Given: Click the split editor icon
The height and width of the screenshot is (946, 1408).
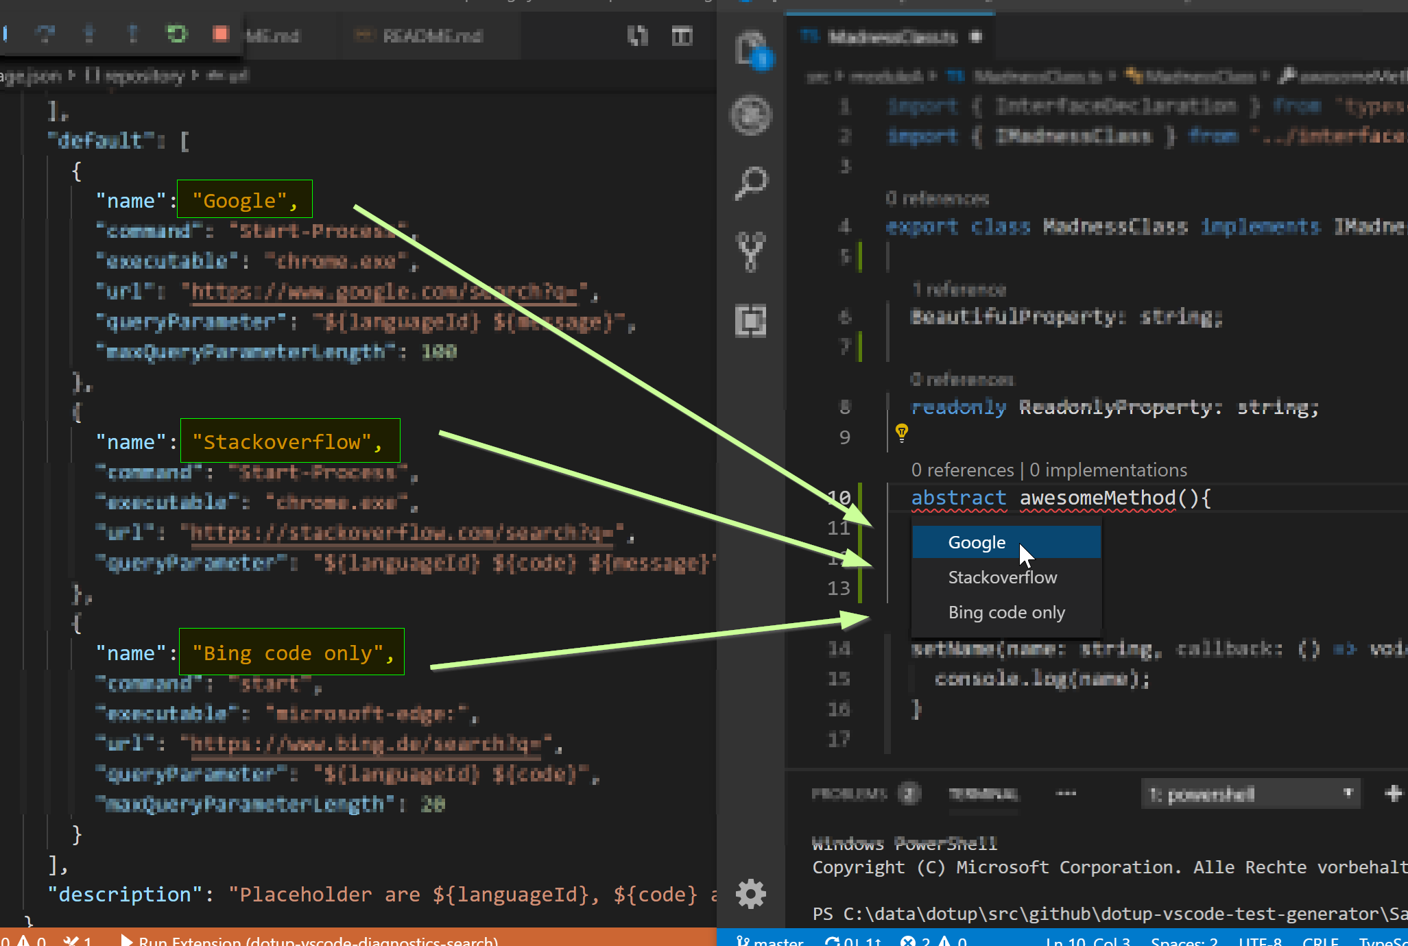Looking at the screenshot, I should click(682, 36).
